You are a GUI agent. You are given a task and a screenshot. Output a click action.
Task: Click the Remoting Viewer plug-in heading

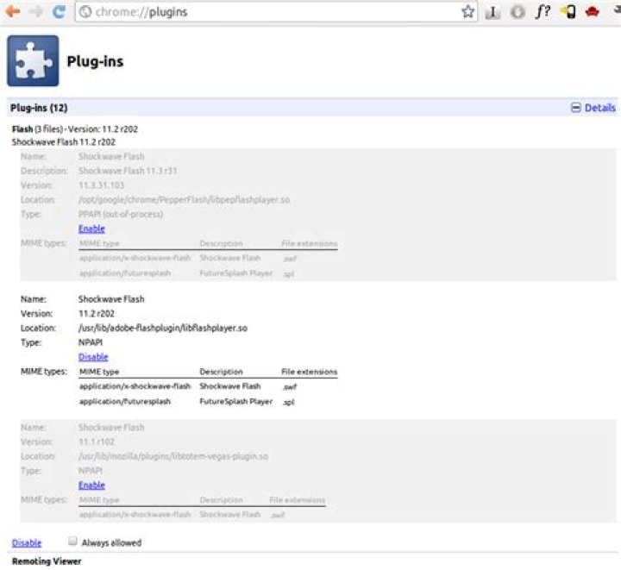coord(47,561)
